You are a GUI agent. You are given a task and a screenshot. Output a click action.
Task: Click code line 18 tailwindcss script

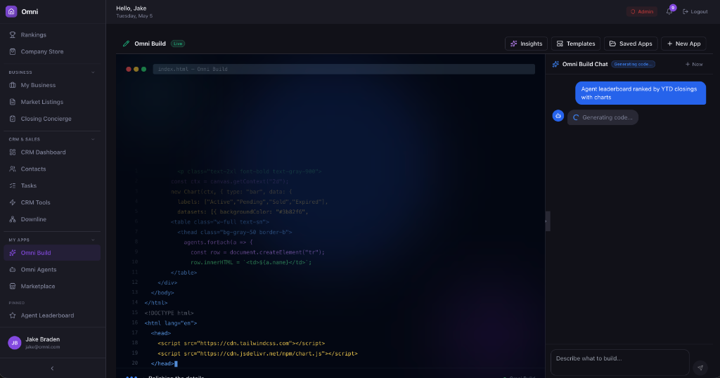pos(241,343)
